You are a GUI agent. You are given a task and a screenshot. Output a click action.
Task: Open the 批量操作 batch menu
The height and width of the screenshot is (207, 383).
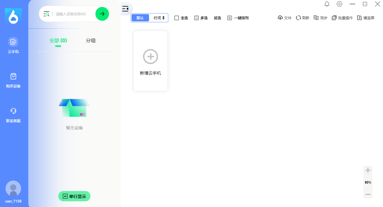coord(342,18)
